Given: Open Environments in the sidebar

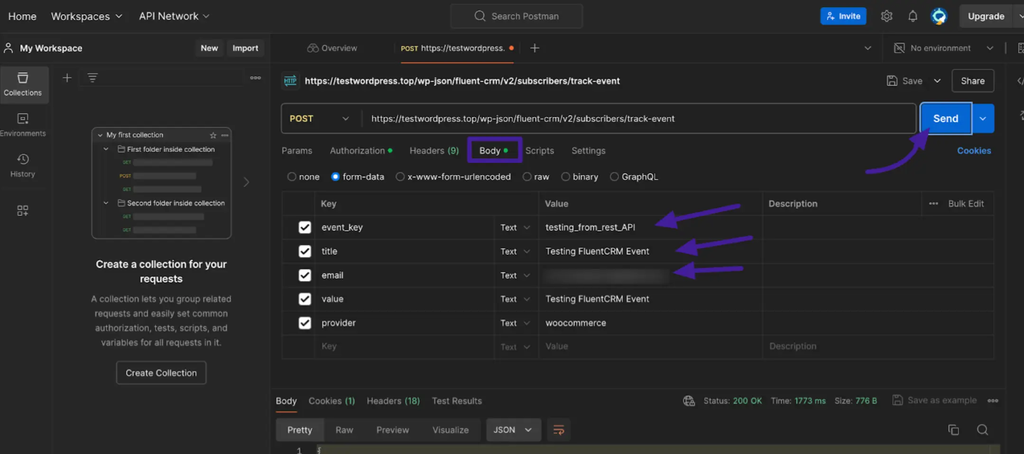Looking at the screenshot, I should click(23, 125).
